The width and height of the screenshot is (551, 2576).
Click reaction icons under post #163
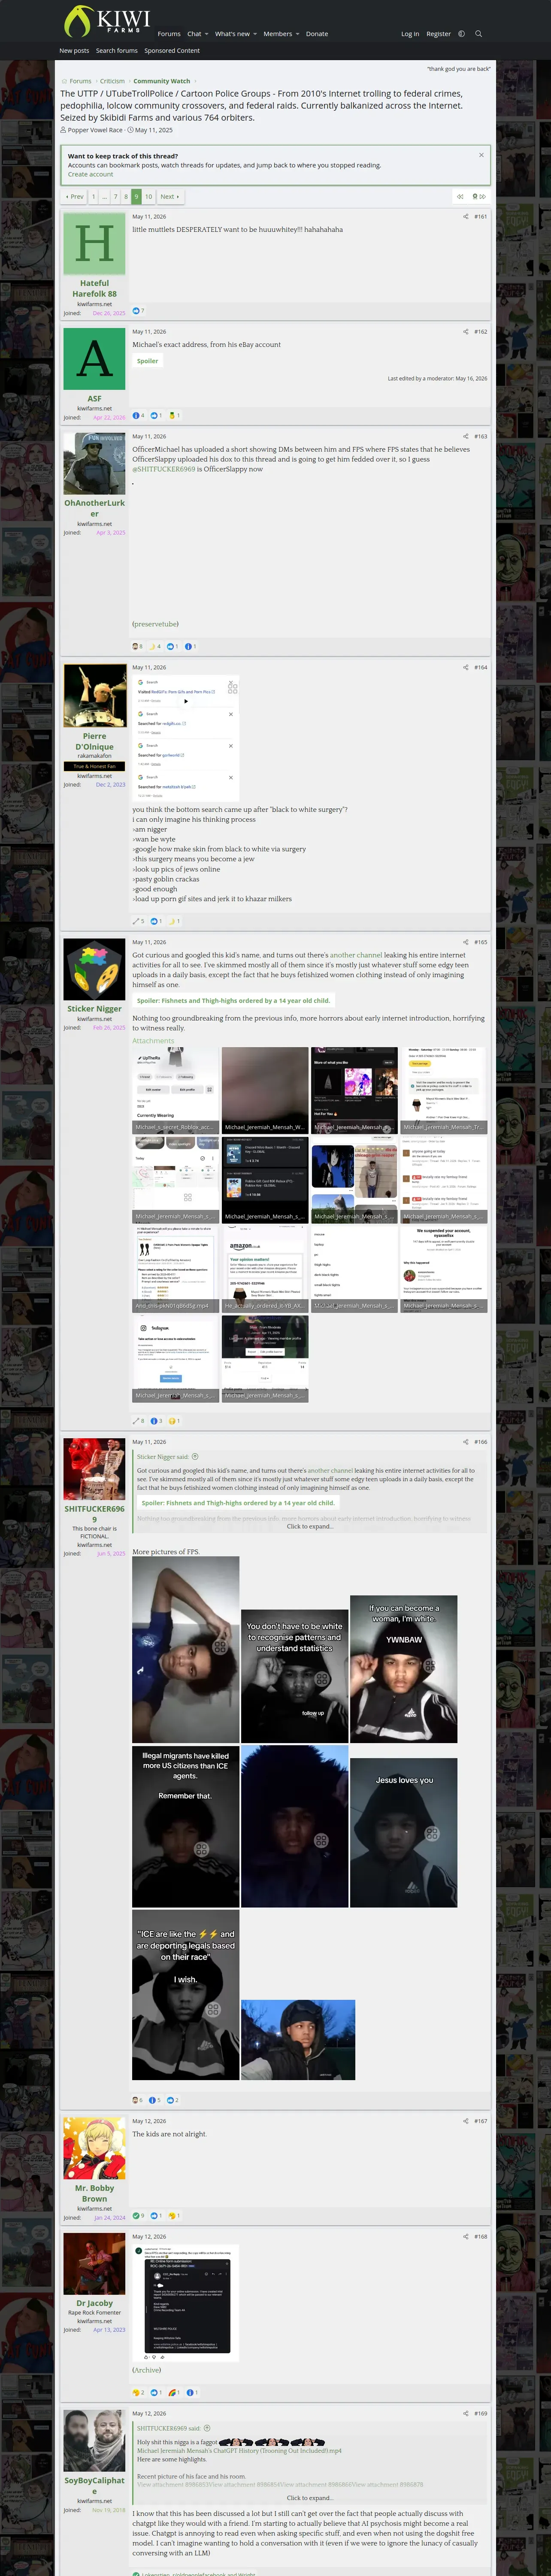(x=164, y=647)
